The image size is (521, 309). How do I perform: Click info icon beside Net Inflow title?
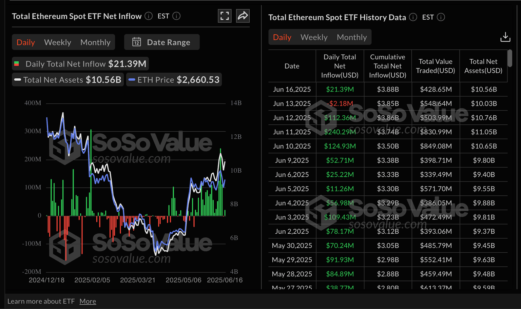[149, 16]
